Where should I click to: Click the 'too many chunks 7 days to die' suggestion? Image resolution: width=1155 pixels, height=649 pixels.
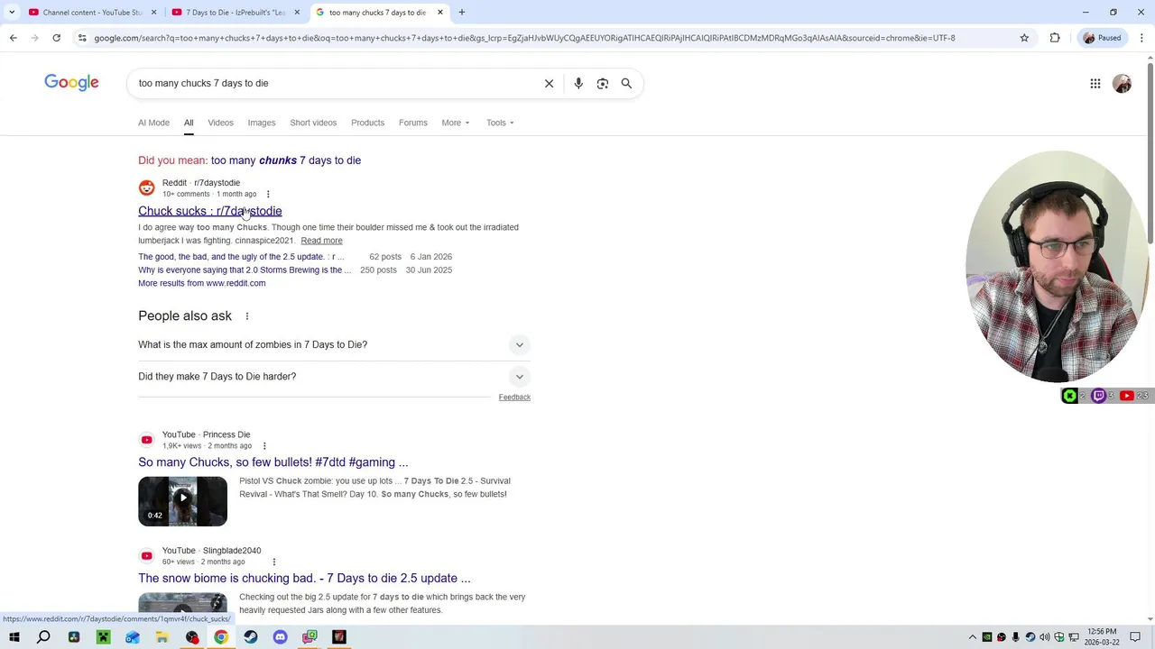(286, 160)
